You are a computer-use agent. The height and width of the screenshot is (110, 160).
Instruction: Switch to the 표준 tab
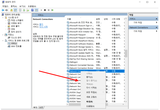pos(41,107)
